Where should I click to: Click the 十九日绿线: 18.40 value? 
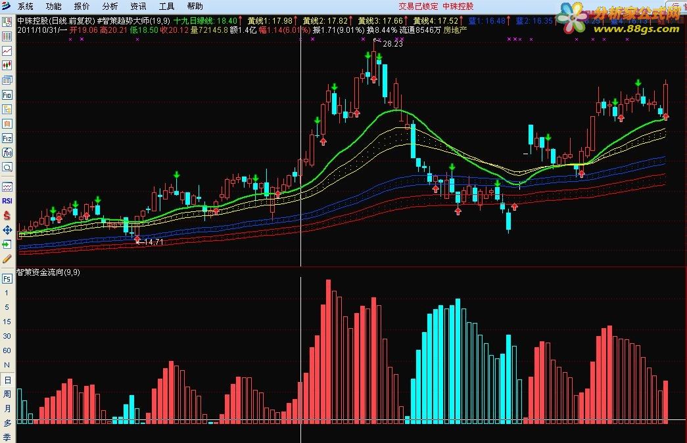pyautogui.click(x=206, y=20)
